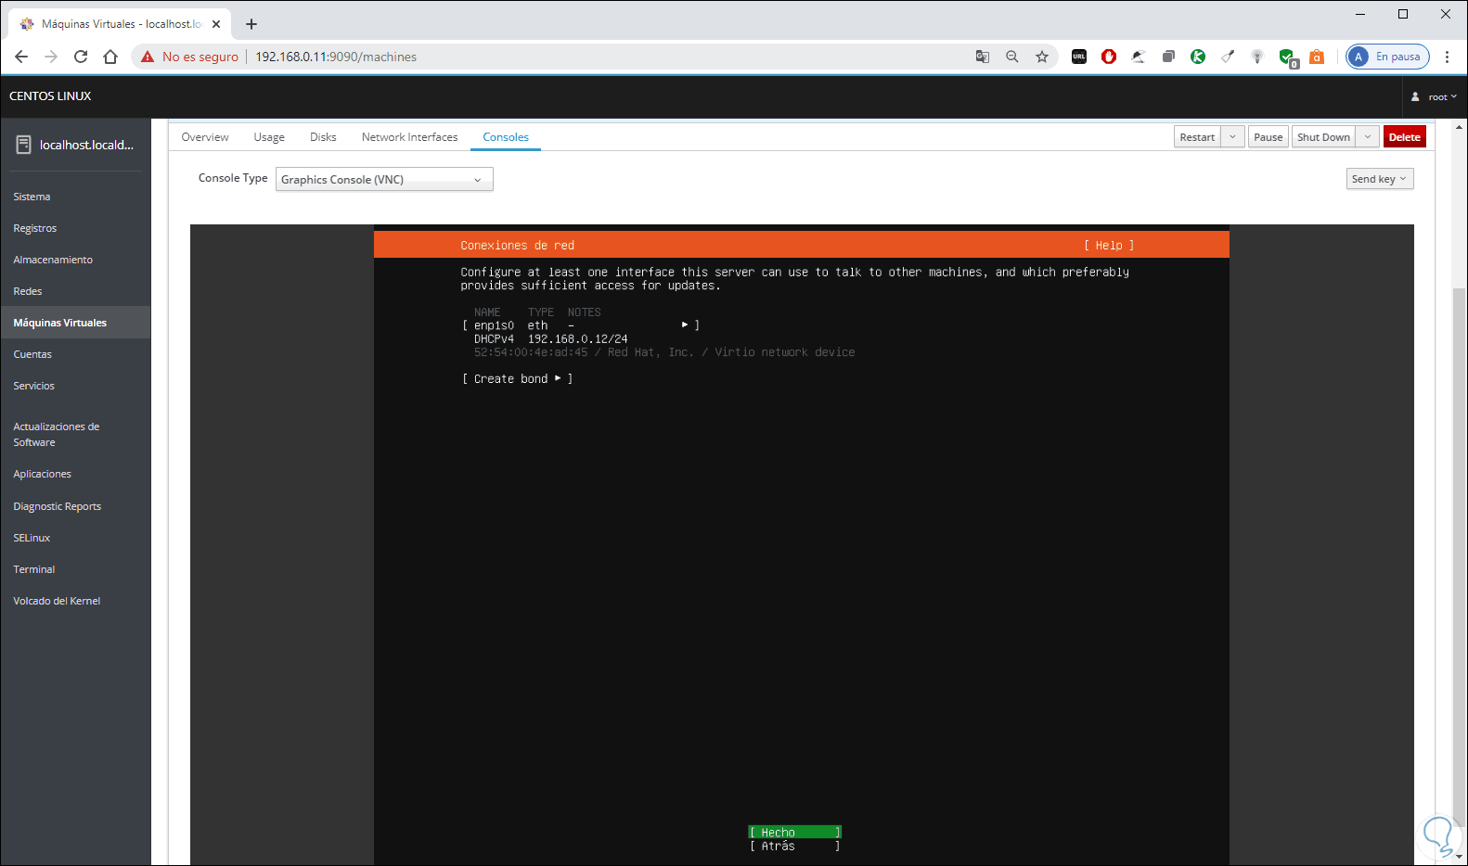Open a new browser tab
The height and width of the screenshot is (866, 1468).
click(251, 24)
